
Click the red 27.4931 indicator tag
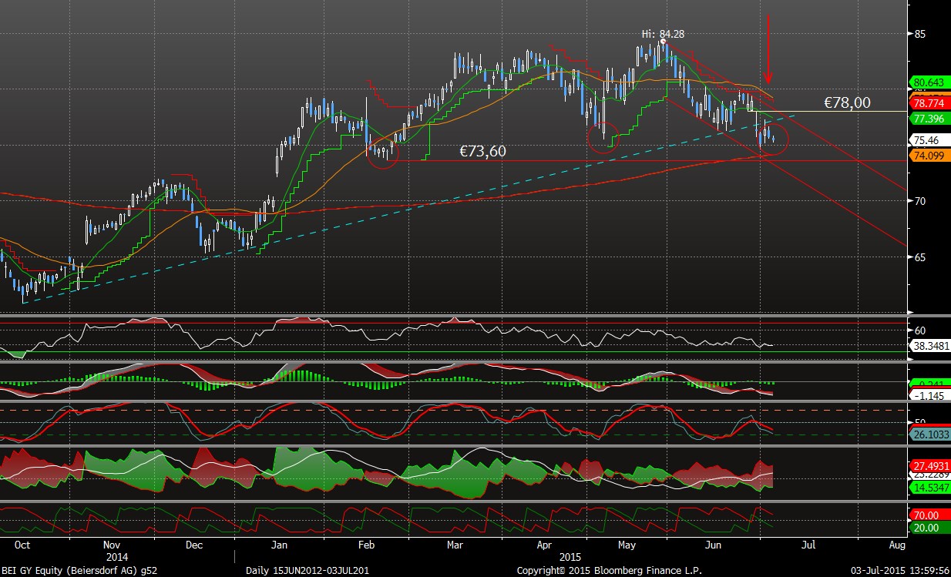click(x=930, y=466)
